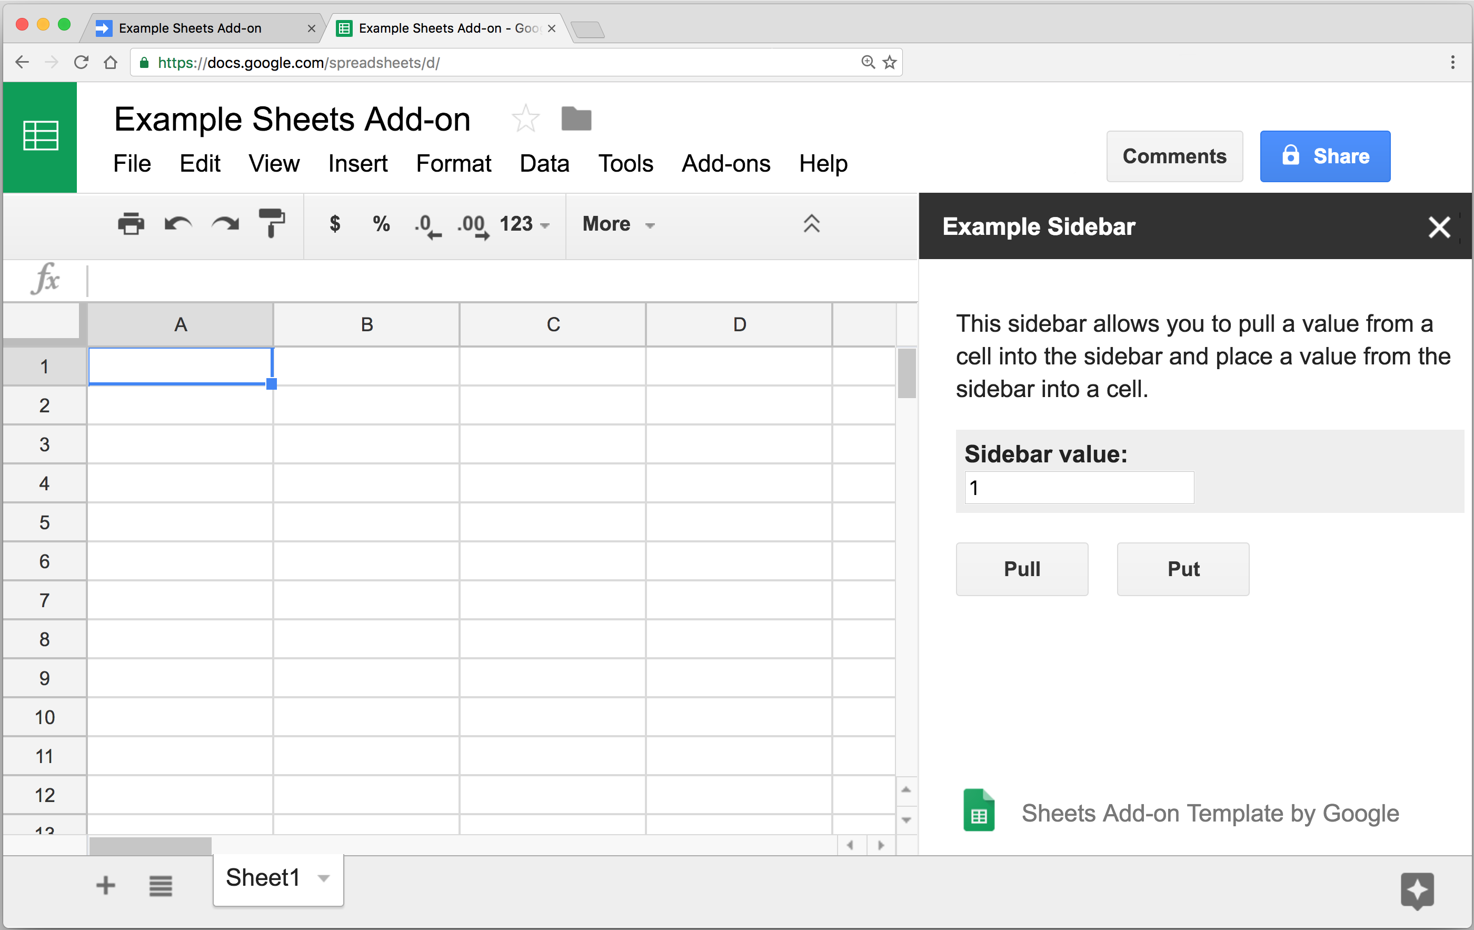Click the print icon in toolbar
Screen dimensions: 1474x930
click(127, 223)
